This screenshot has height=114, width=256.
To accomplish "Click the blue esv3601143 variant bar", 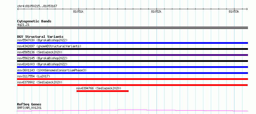I will (x=132, y=73).
